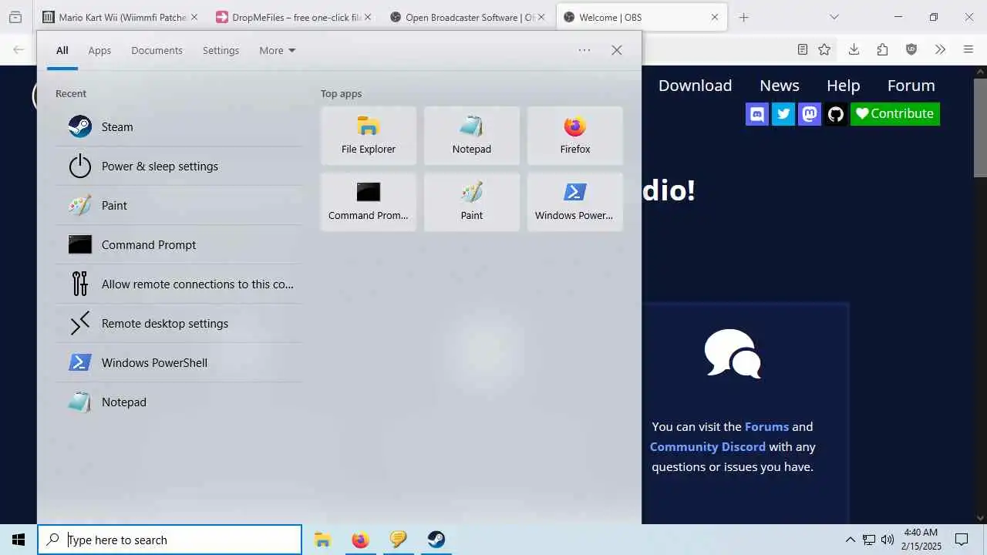Image resolution: width=987 pixels, height=555 pixels.
Task: Click the Windows Start button
Action: coord(19,540)
